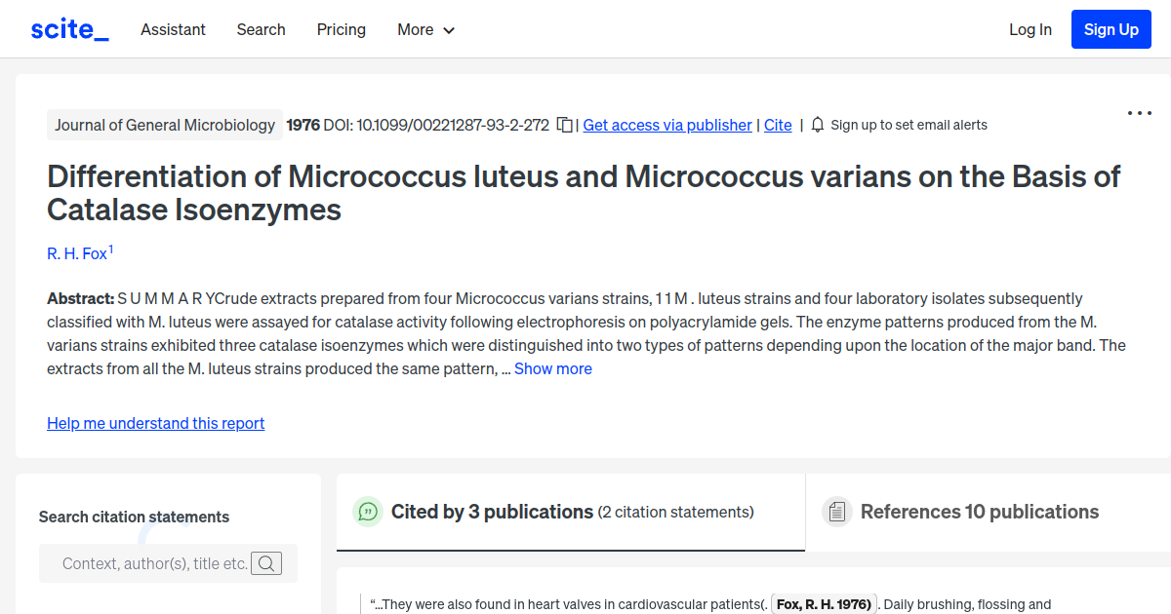Screen dimensions: 1171x614
Task: Click Help me understand this report
Action: [x=155, y=423]
